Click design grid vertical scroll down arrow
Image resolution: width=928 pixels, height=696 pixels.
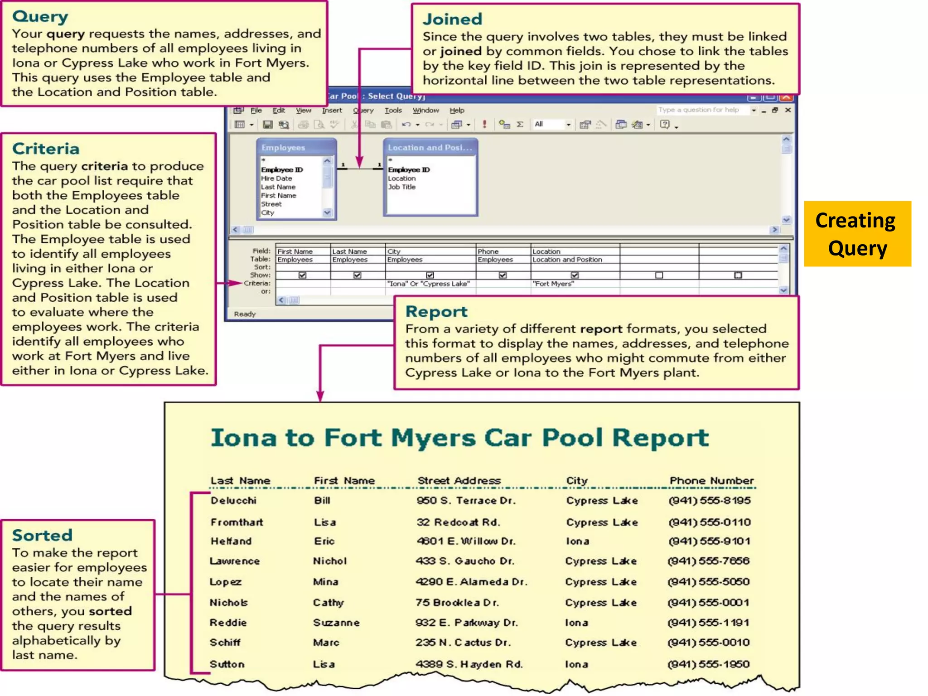[x=784, y=290]
